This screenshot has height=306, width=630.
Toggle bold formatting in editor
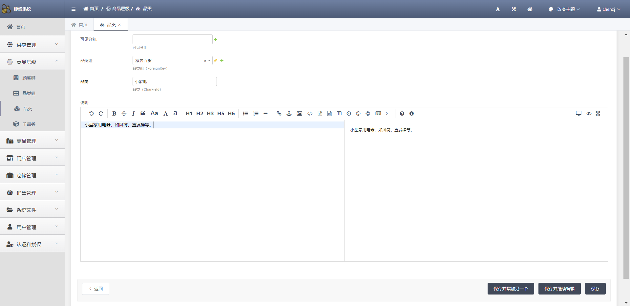114,114
